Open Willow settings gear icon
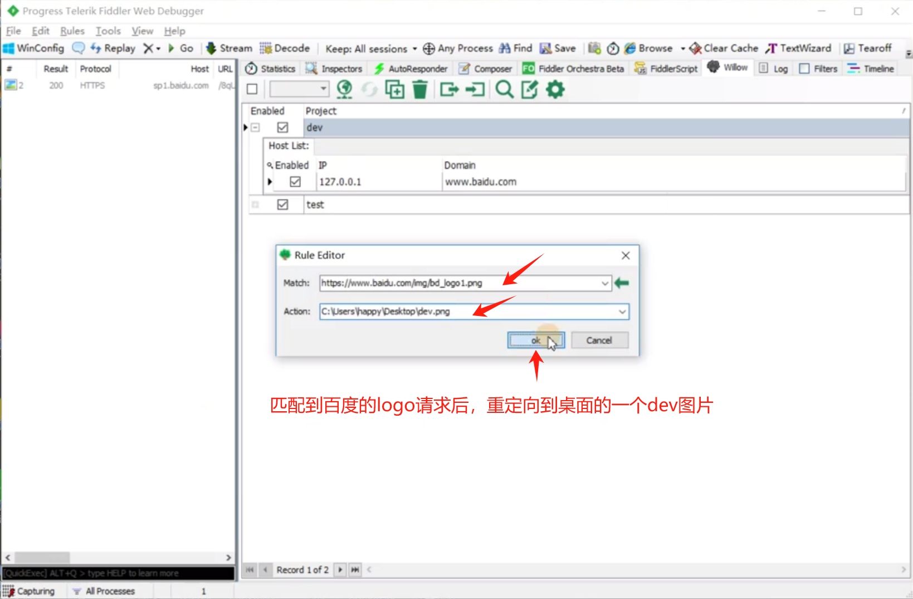 555,89
